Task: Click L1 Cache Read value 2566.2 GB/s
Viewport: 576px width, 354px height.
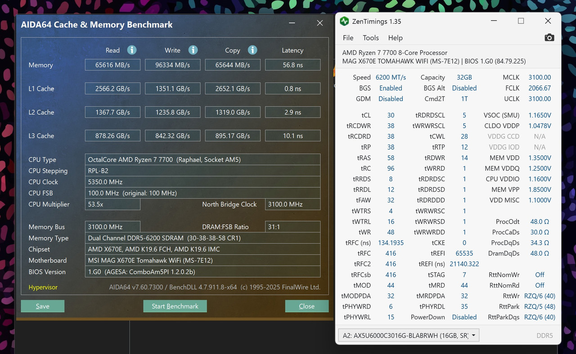Action: (112, 88)
